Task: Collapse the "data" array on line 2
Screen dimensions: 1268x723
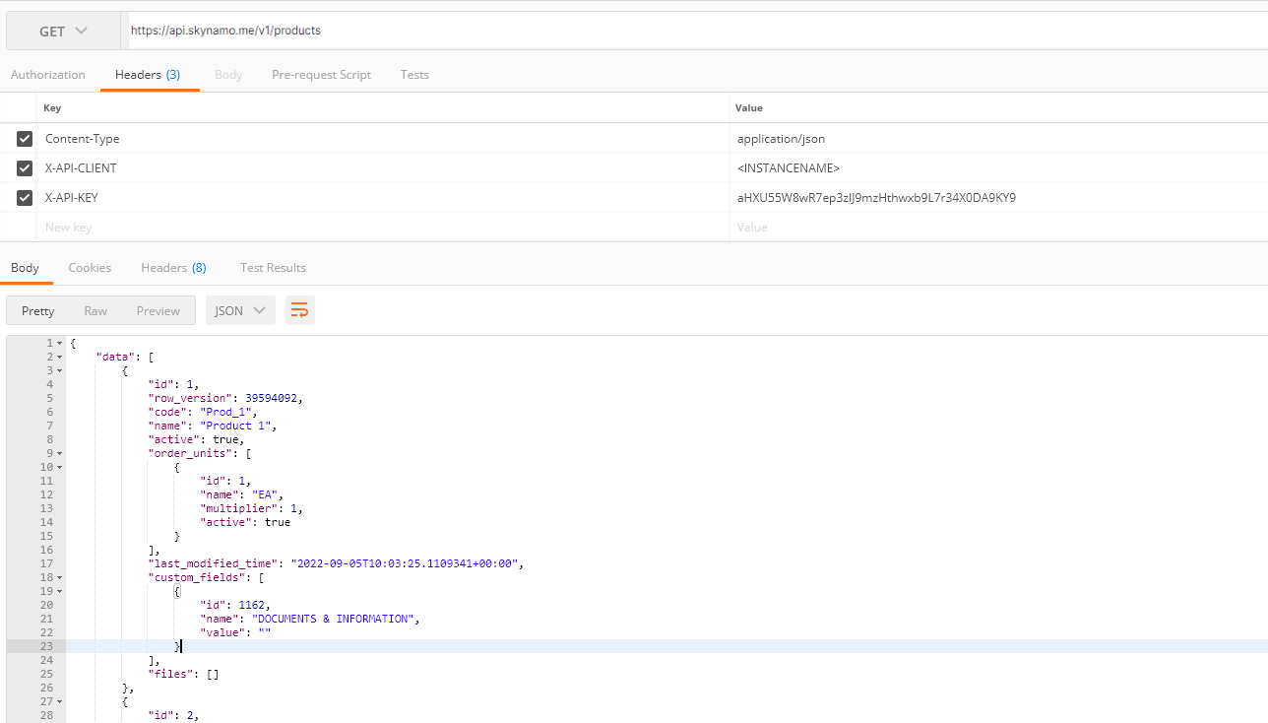Action: click(60, 357)
